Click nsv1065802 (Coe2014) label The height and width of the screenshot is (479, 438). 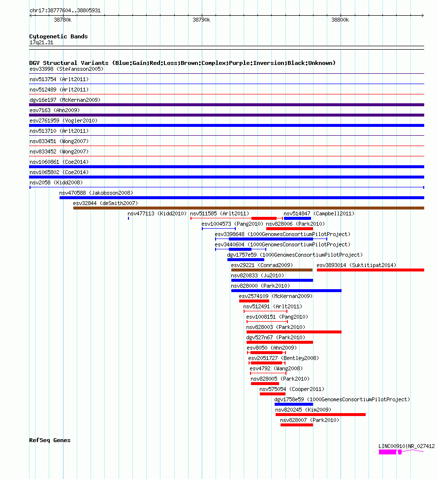point(59,172)
